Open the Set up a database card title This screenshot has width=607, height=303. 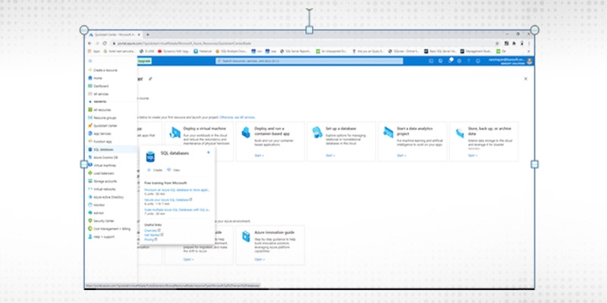(x=341, y=128)
